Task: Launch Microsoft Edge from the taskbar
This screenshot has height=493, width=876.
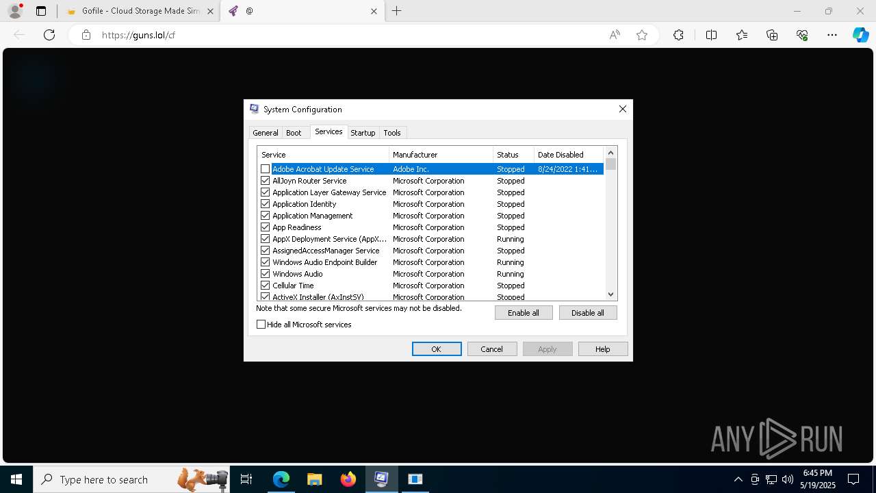Action: pos(281,479)
